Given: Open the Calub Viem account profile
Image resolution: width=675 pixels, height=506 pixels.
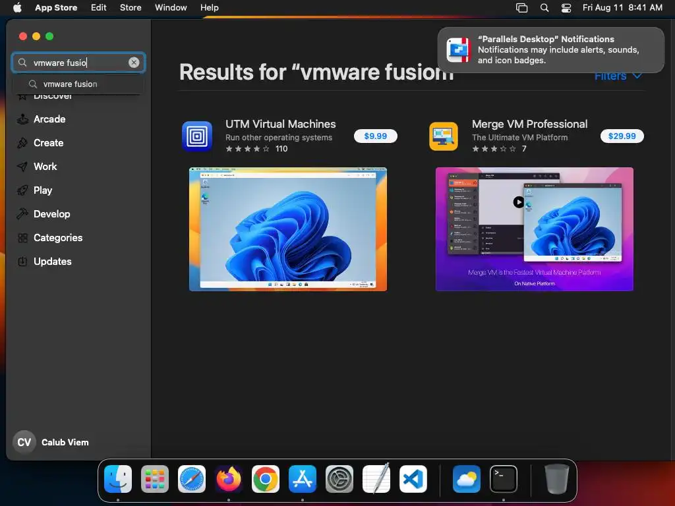Looking at the screenshot, I should coord(51,442).
